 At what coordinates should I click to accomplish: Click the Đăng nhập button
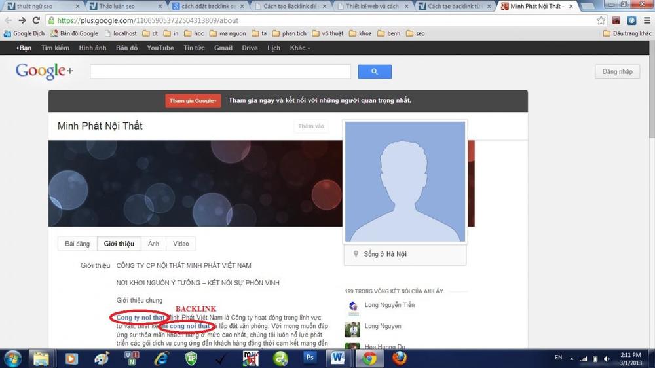click(x=618, y=71)
